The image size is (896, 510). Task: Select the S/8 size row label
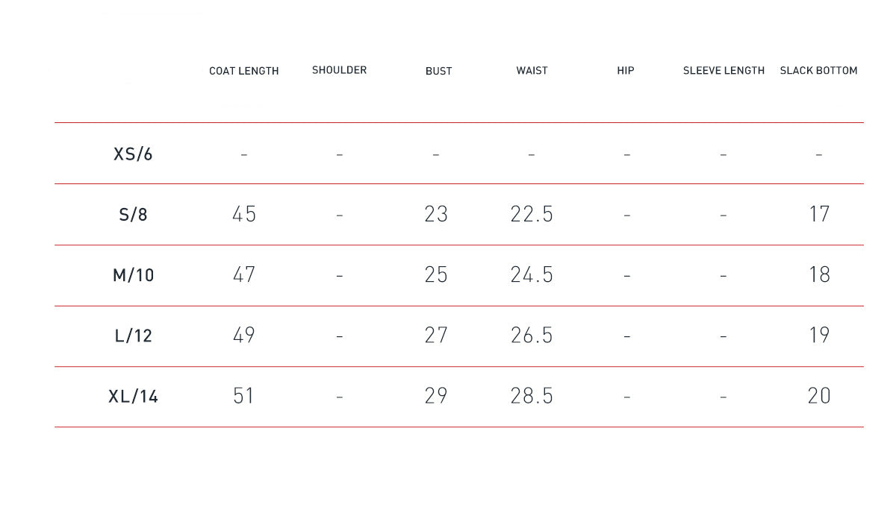click(133, 215)
